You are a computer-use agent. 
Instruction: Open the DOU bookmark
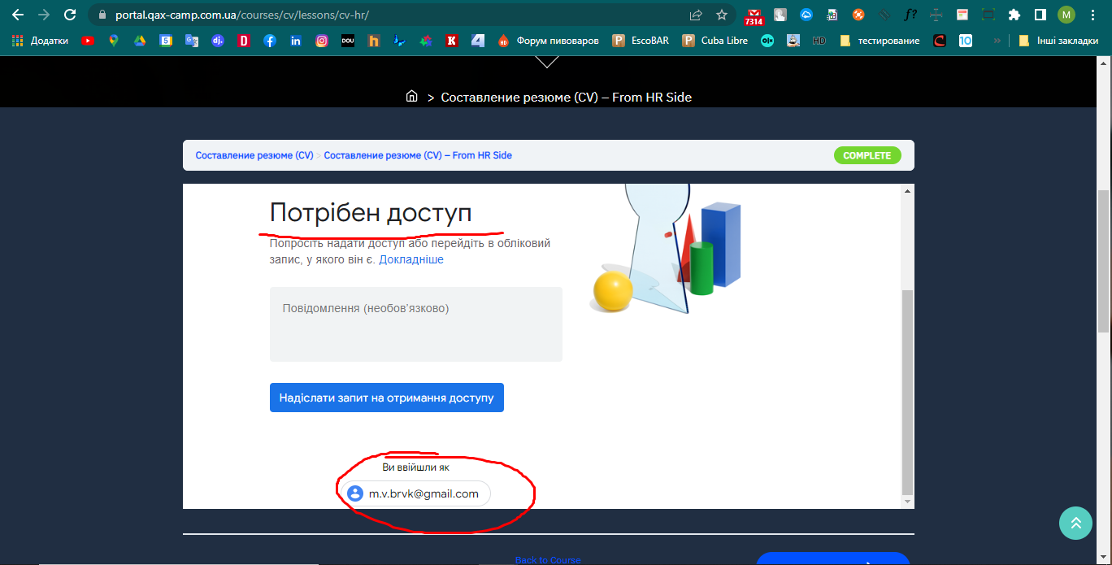tap(348, 41)
